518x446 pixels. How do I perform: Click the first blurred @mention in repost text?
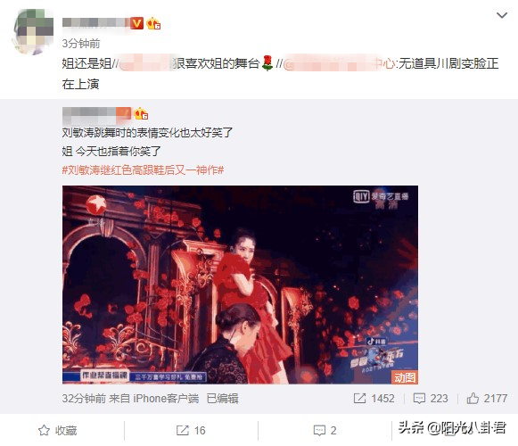tap(144, 63)
